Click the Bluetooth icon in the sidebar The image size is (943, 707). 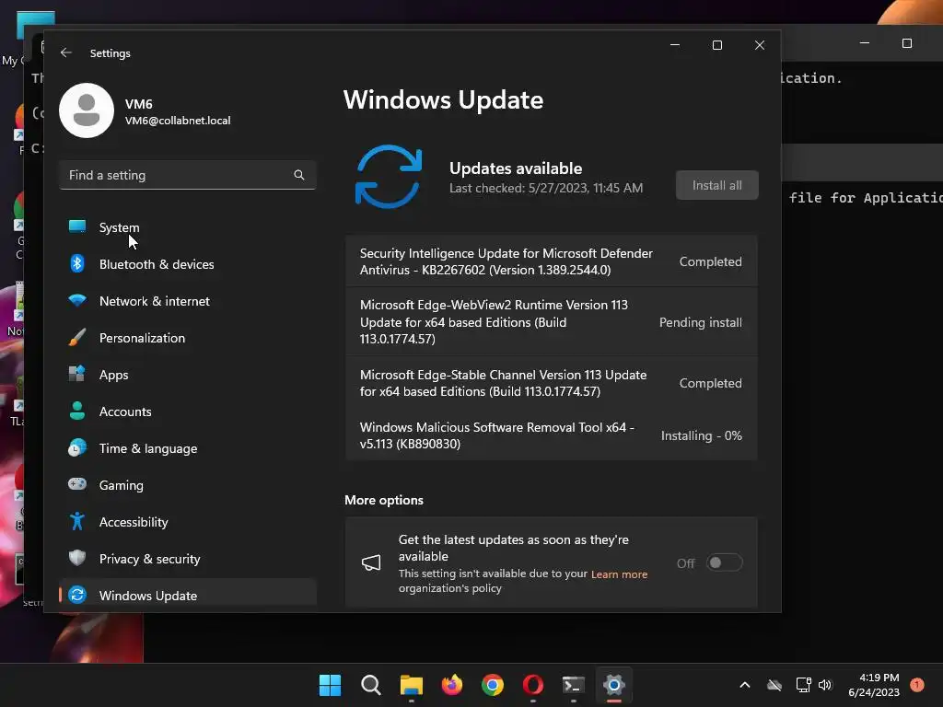[x=77, y=263]
